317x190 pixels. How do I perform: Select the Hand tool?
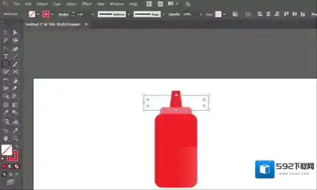pos(5,138)
